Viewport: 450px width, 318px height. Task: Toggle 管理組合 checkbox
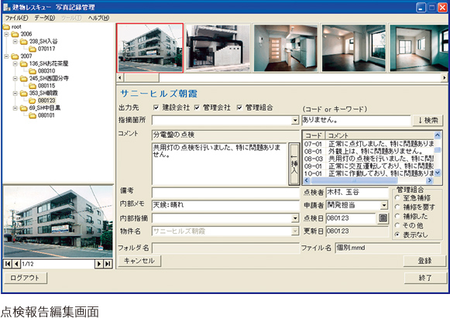(239, 108)
